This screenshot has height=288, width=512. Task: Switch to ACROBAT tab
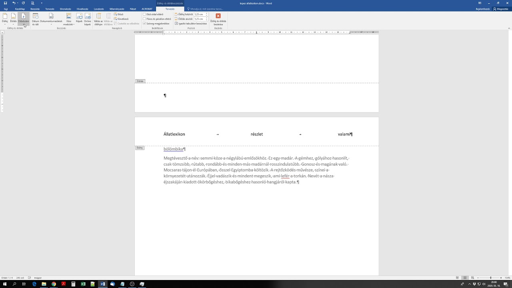(x=147, y=9)
